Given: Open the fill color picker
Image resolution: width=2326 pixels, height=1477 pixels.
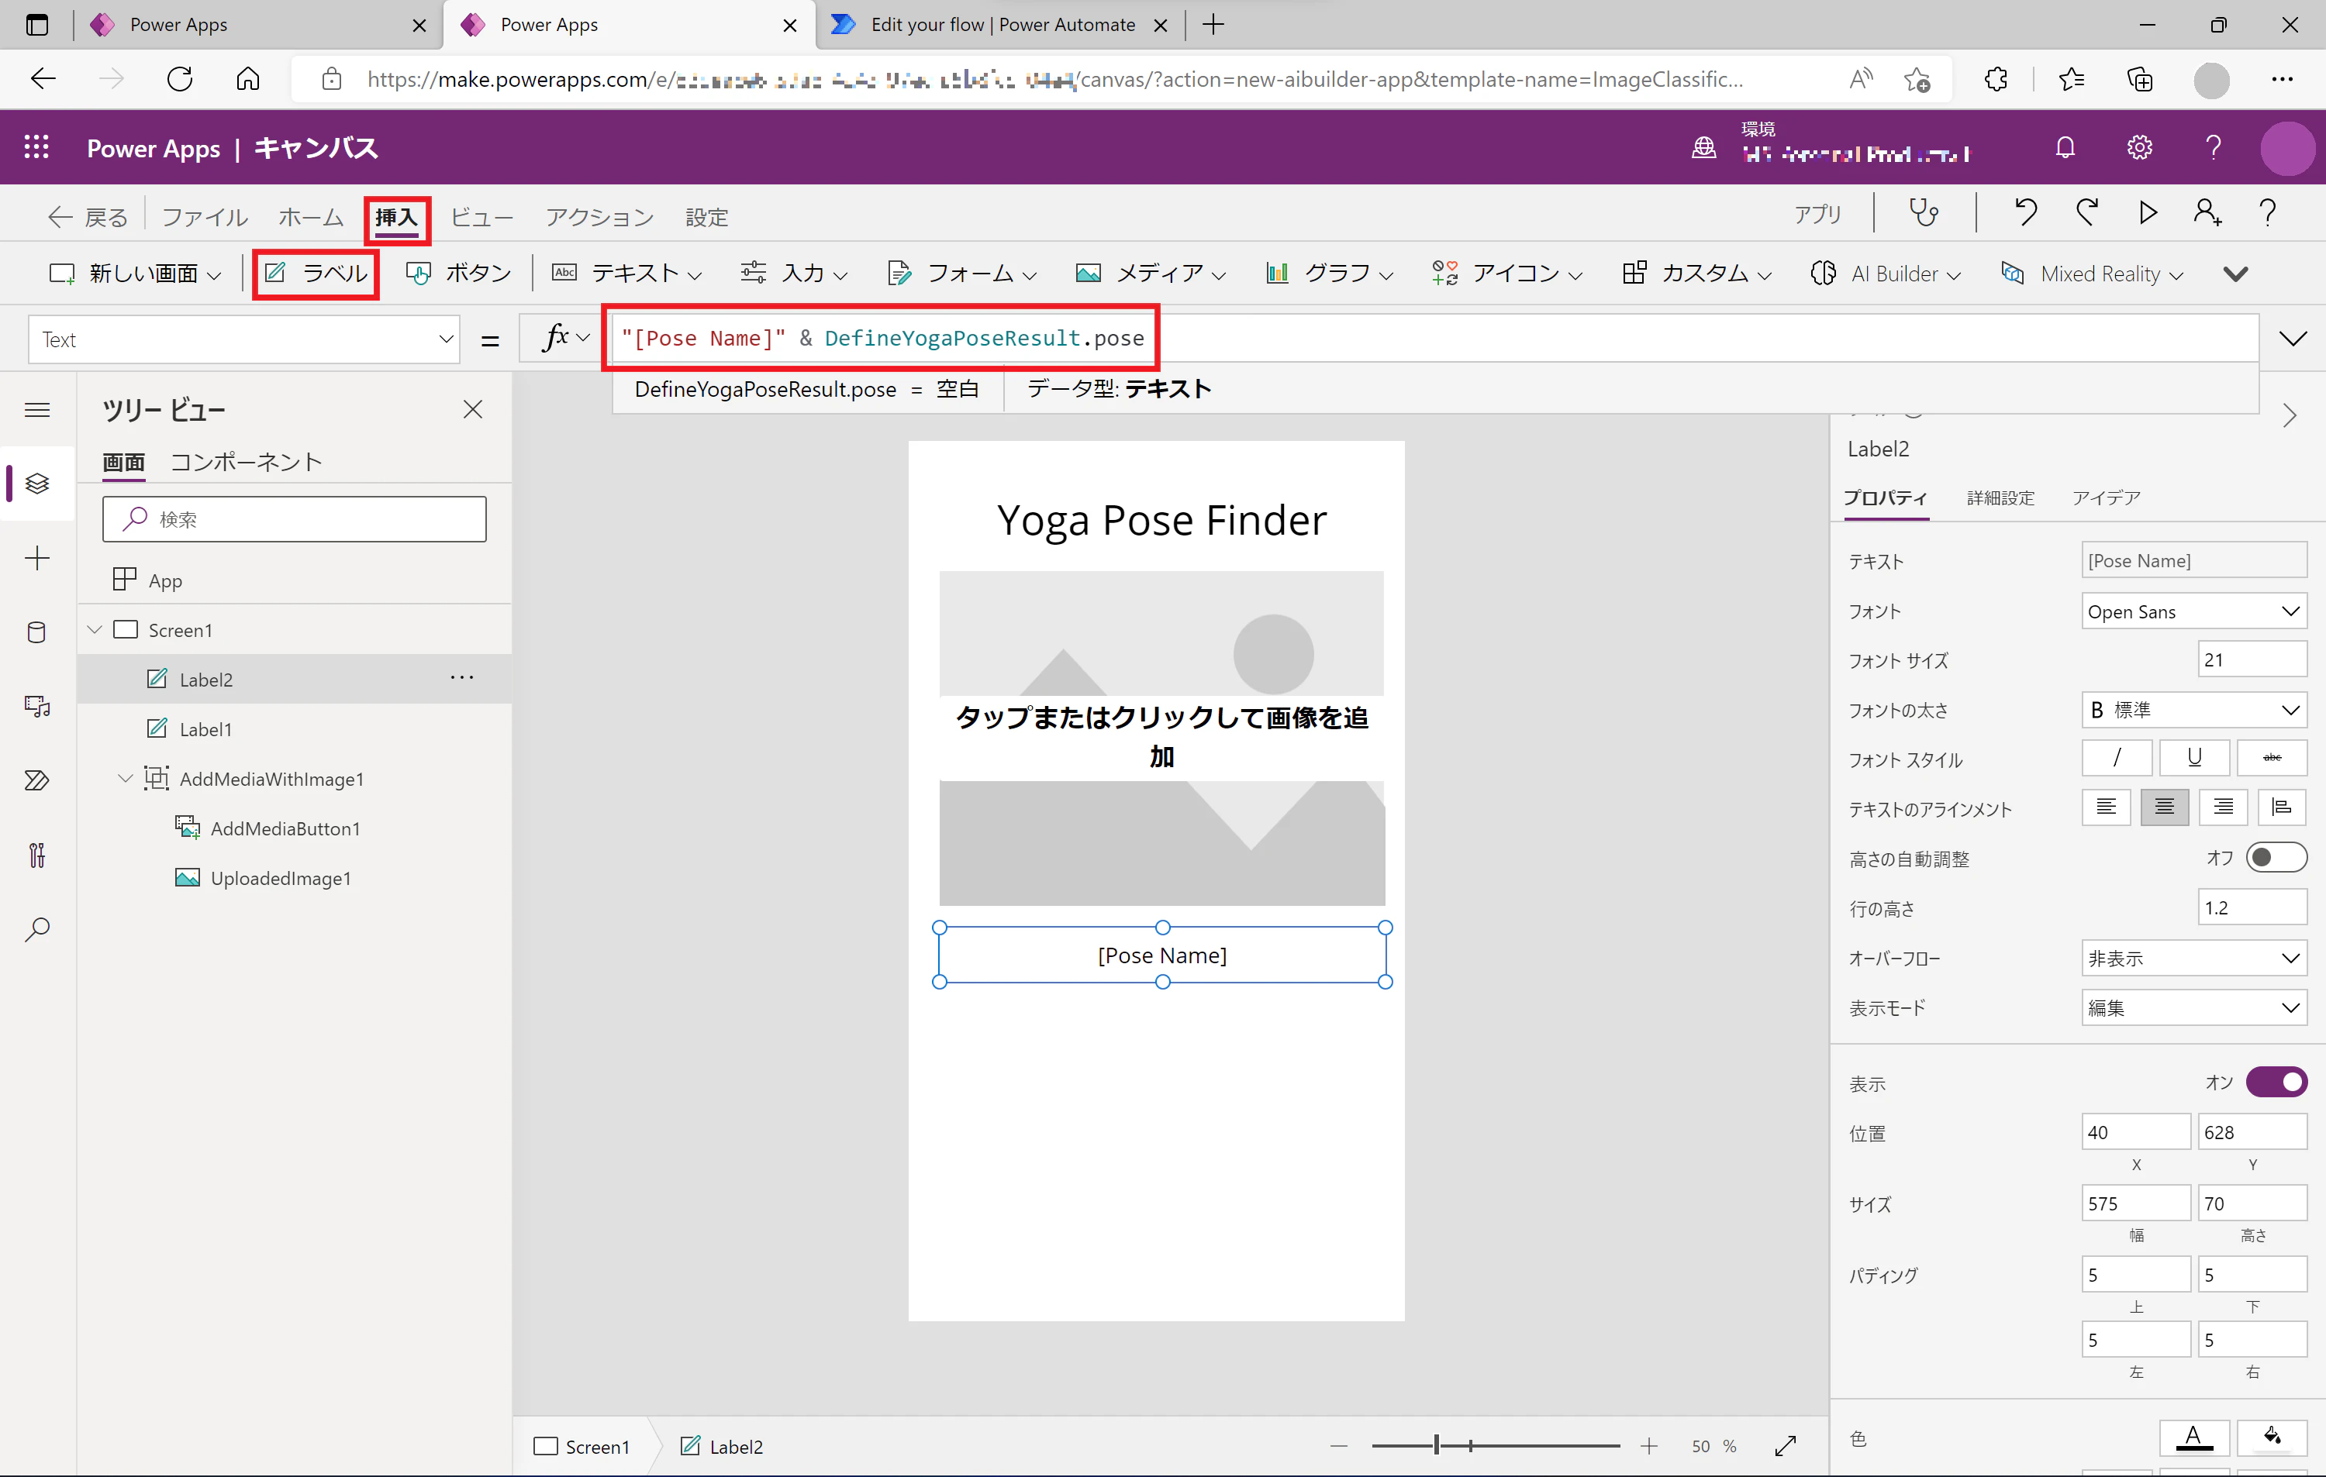Looking at the screenshot, I should point(2272,1437).
